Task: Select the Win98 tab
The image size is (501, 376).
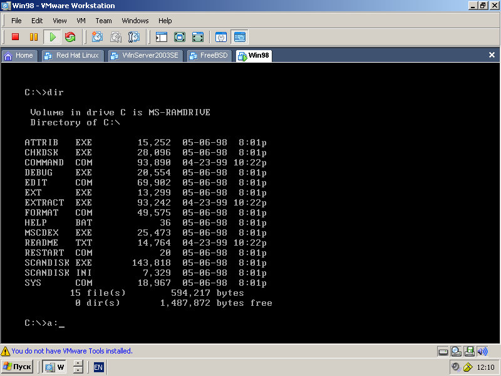Action: click(254, 56)
